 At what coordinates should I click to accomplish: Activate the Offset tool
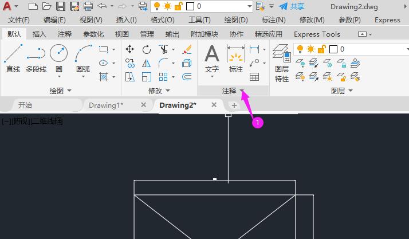[x=187, y=77]
